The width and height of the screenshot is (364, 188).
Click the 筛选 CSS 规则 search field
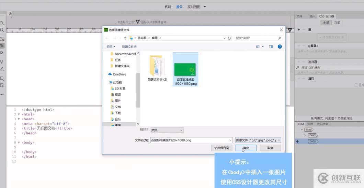coord(330,67)
